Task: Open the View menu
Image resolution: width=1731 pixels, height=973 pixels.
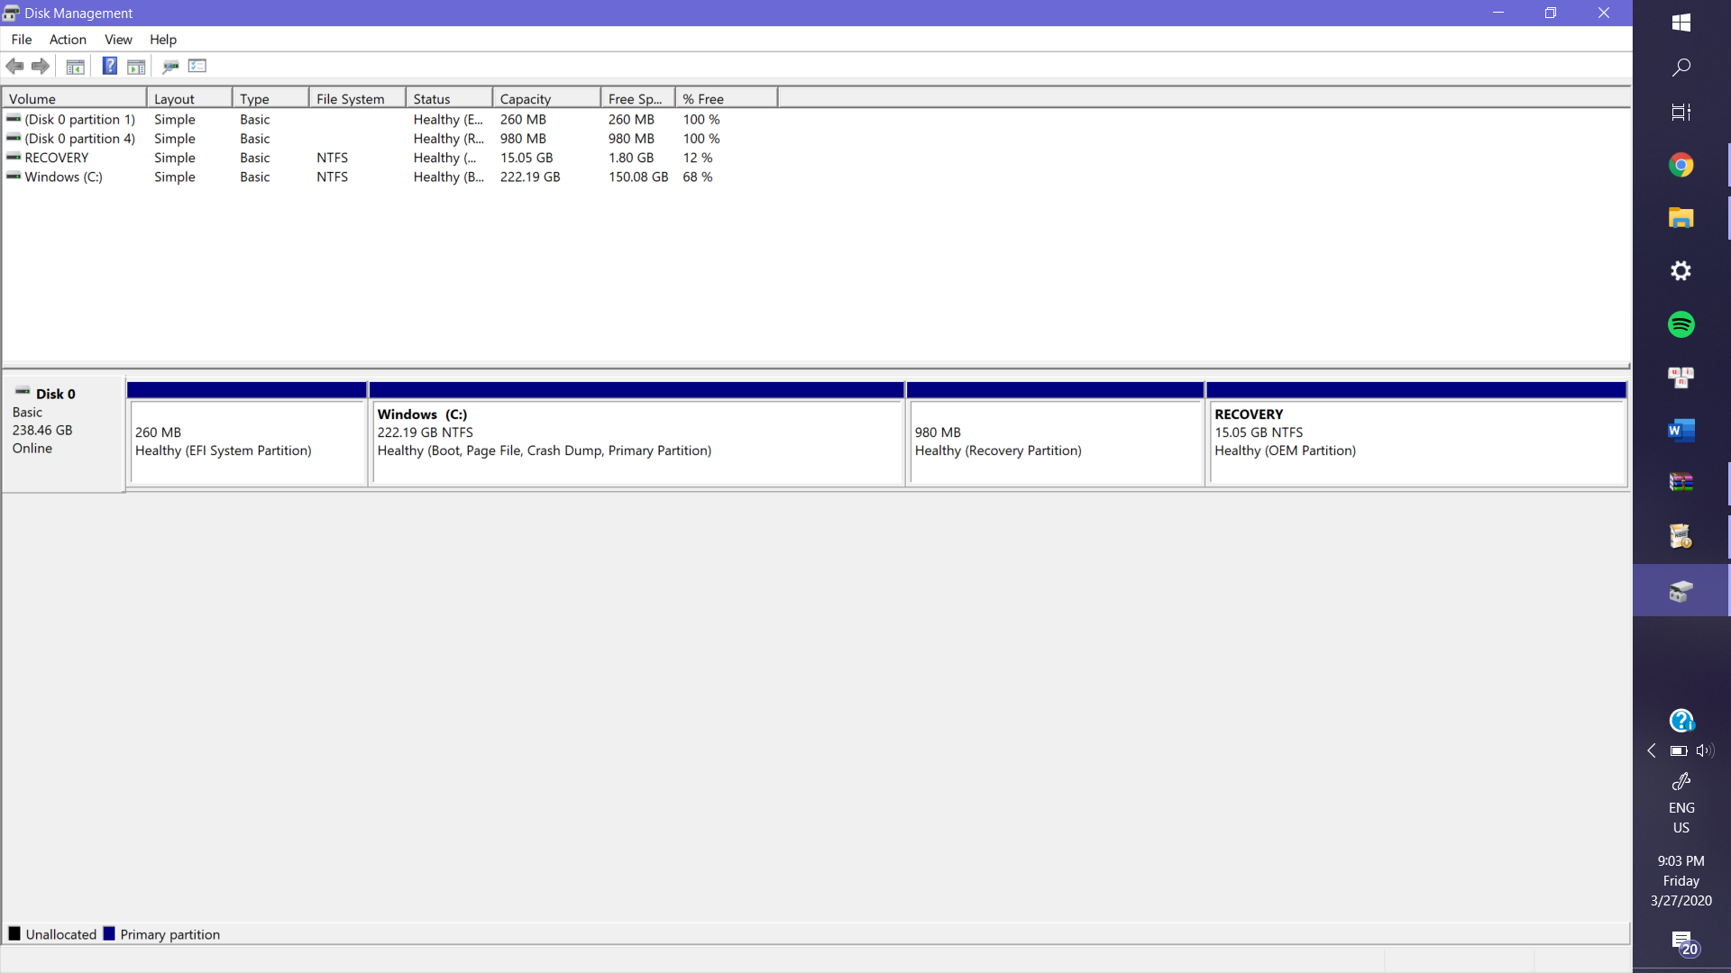Action: (x=118, y=40)
